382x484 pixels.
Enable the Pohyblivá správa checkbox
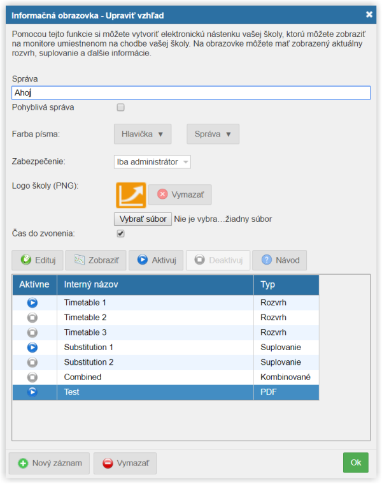point(121,108)
